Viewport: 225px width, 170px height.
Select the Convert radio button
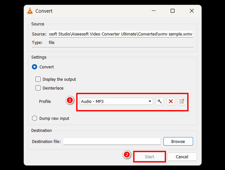click(35, 67)
